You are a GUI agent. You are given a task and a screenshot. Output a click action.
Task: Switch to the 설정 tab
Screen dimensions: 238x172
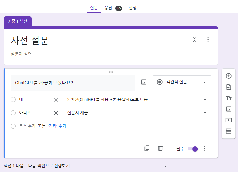coord(132,8)
